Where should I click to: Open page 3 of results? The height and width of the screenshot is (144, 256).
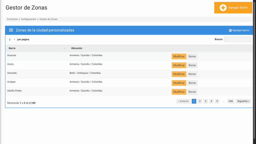tap(205, 101)
